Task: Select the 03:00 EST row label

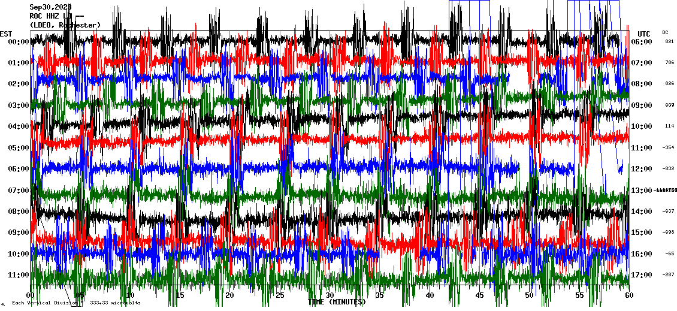Action: click(x=19, y=105)
